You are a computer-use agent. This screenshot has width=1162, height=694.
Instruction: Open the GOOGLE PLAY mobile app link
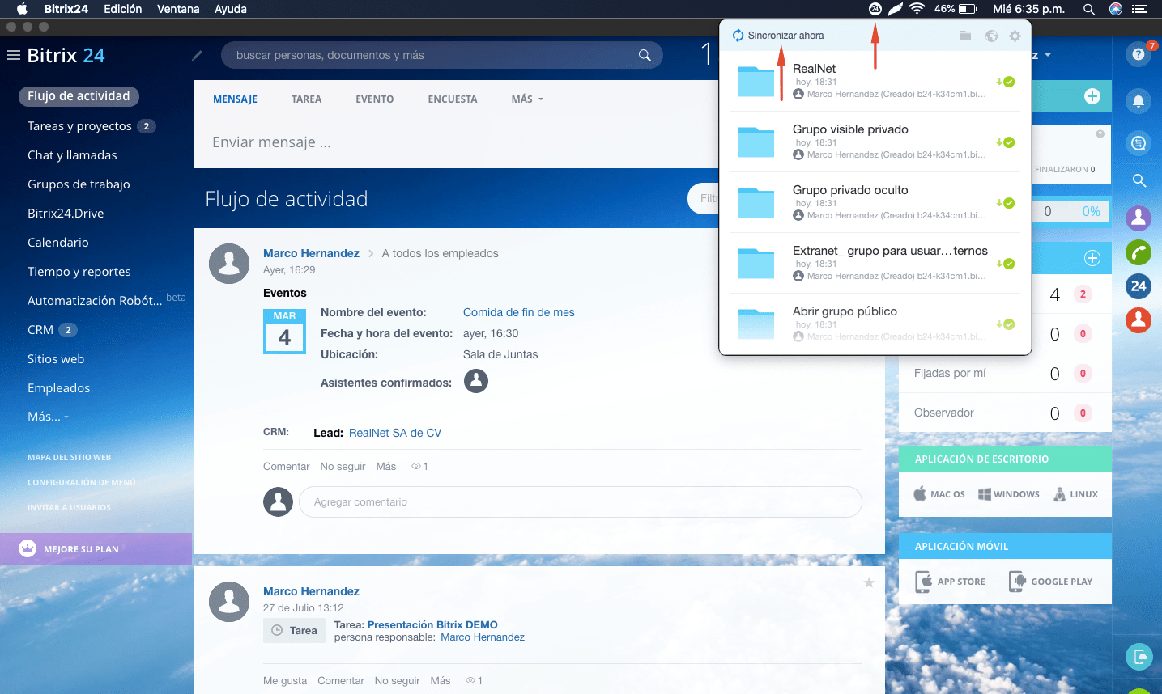click(x=1050, y=582)
